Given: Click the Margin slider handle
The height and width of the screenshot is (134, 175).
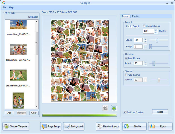Looking at the screenshot, I should 151,47.
